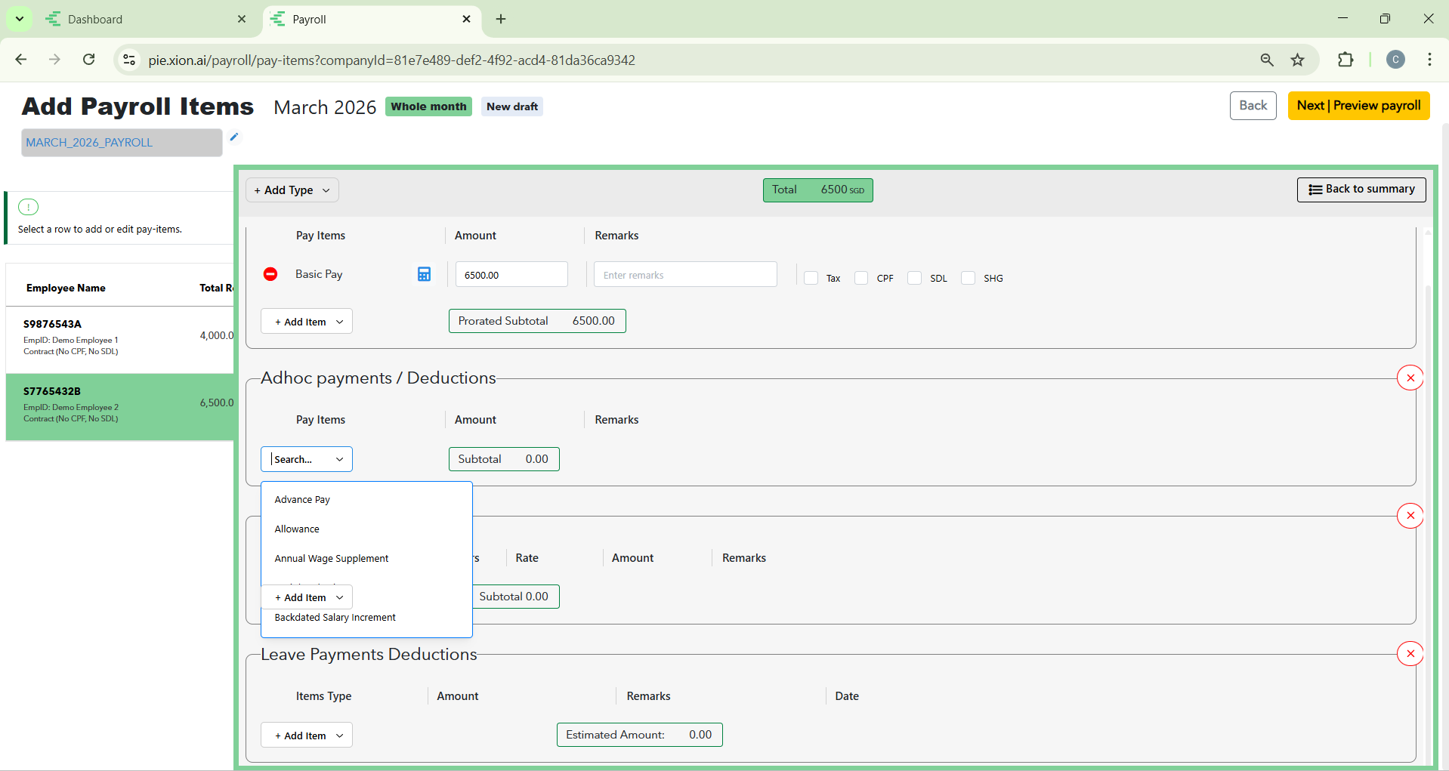This screenshot has width=1449, height=771.
Task: Enable the Tax checkbox for Basic Pay
Action: point(811,278)
